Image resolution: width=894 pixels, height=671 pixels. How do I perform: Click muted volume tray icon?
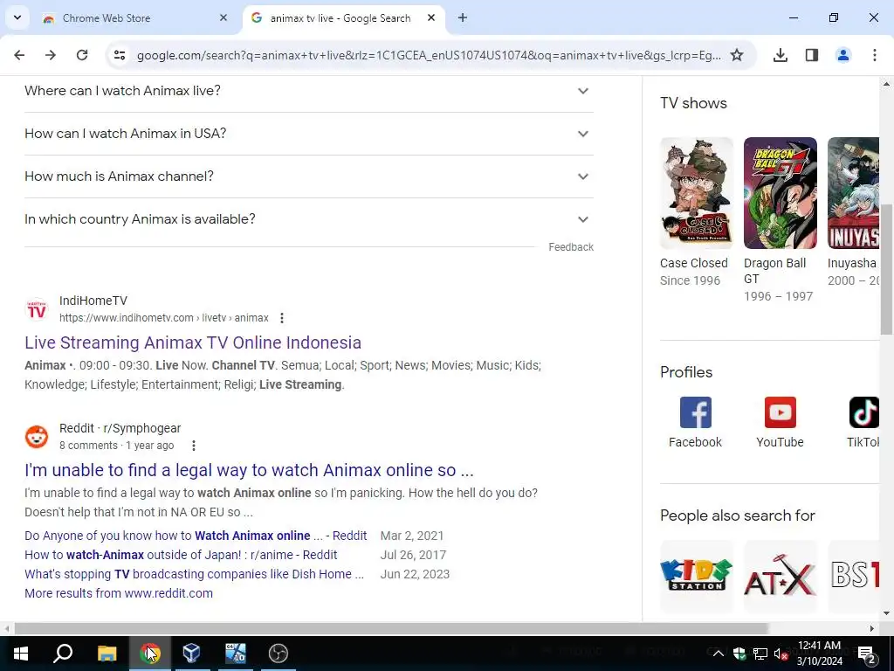[x=781, y=654]
